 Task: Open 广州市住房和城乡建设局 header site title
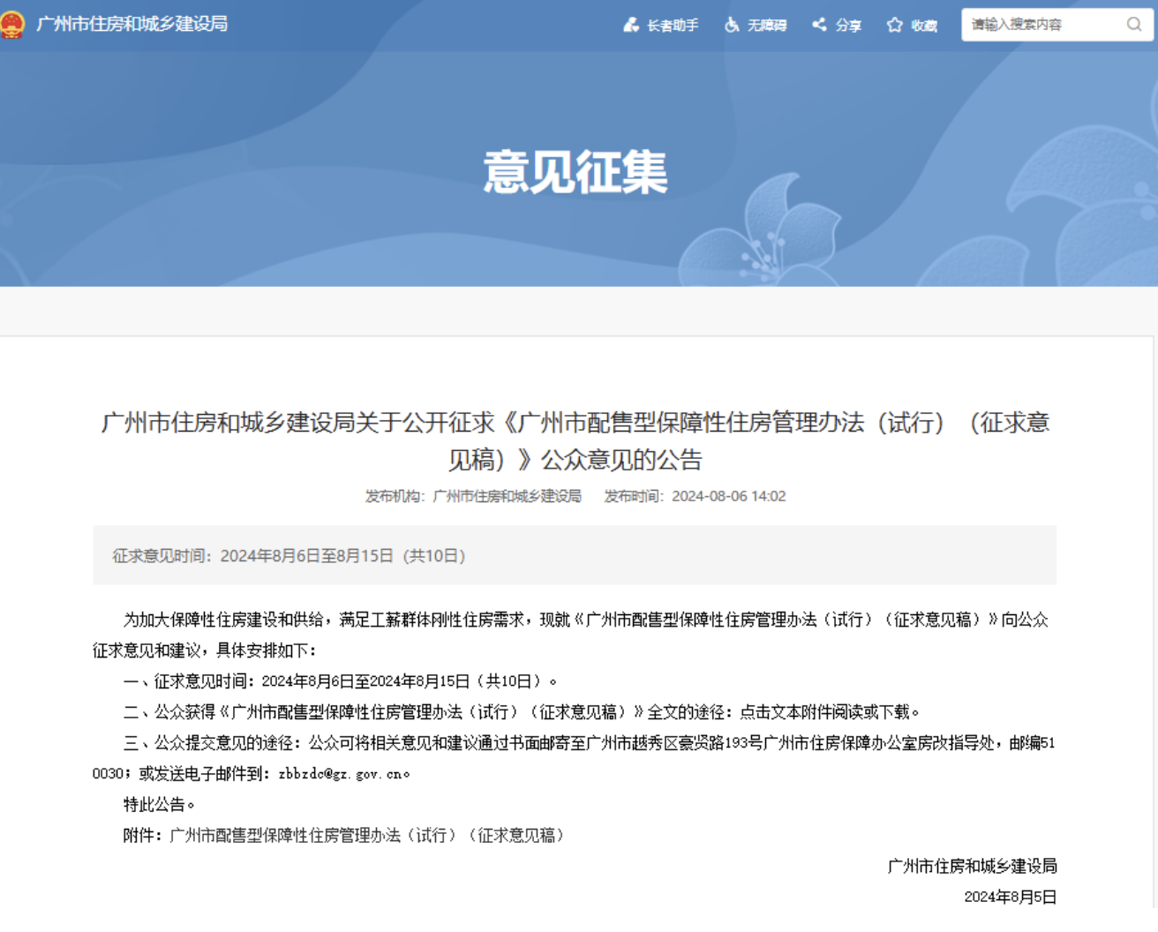pos(132,25)
